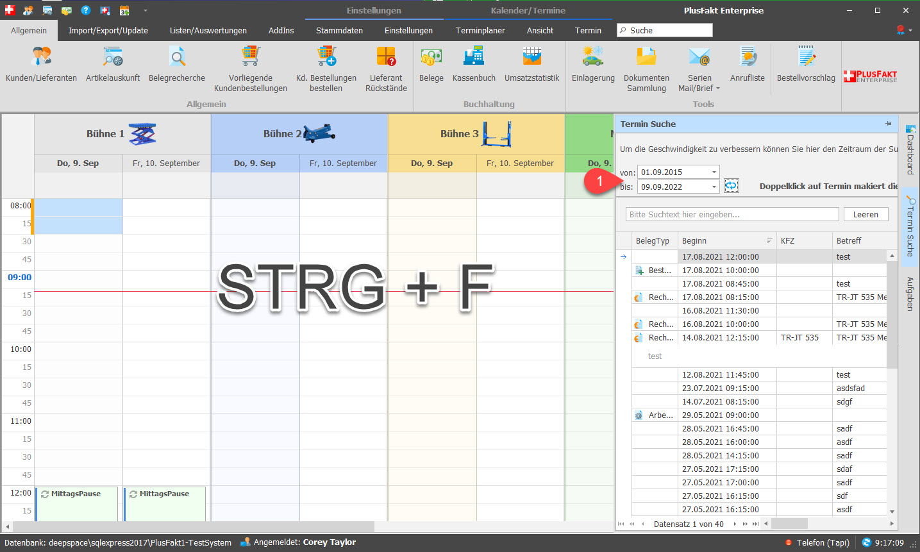Click the remote support flag icon in title bar
This screenshot has width=920, height=552.
pyautogui.click(x=105, y=10)
